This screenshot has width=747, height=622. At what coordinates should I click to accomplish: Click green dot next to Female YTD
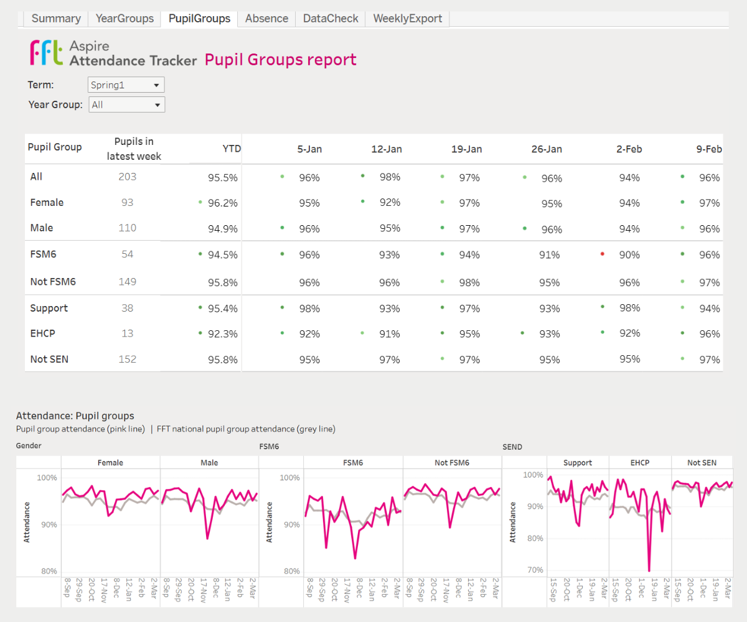click(200, 202)
